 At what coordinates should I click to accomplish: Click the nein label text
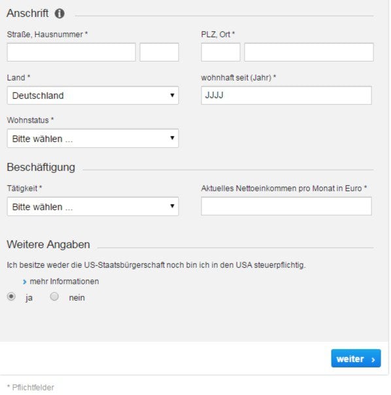click(x=76, y=298)
